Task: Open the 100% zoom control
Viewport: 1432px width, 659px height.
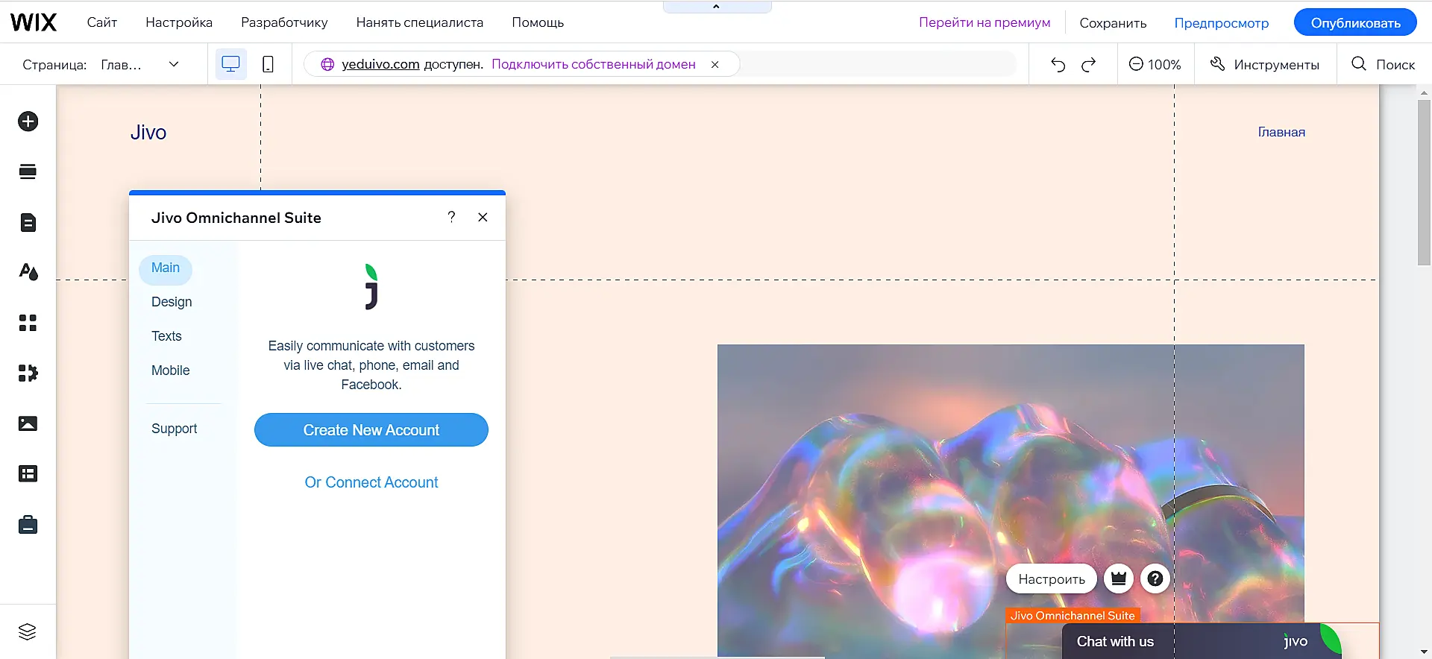Action: pos(1155,64)
